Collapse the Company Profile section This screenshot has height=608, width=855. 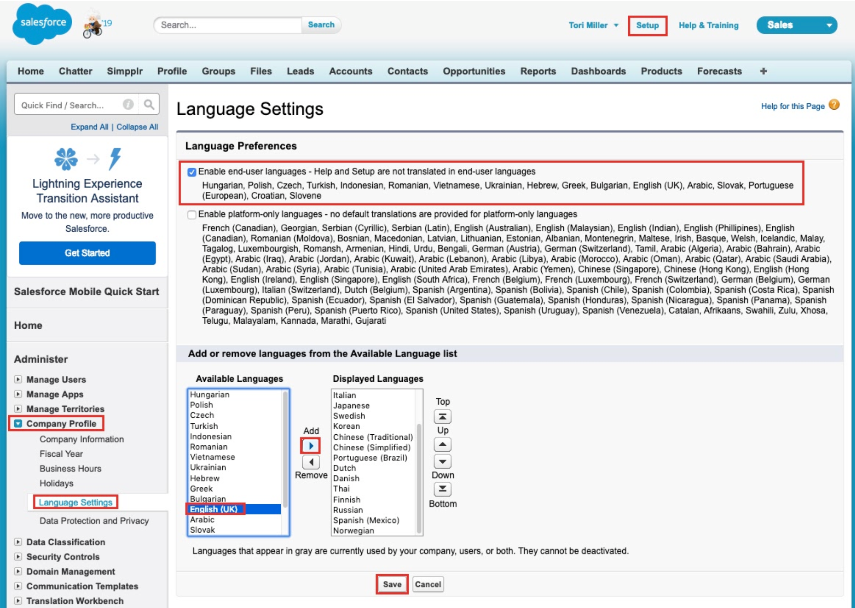(x=18, y=423)
